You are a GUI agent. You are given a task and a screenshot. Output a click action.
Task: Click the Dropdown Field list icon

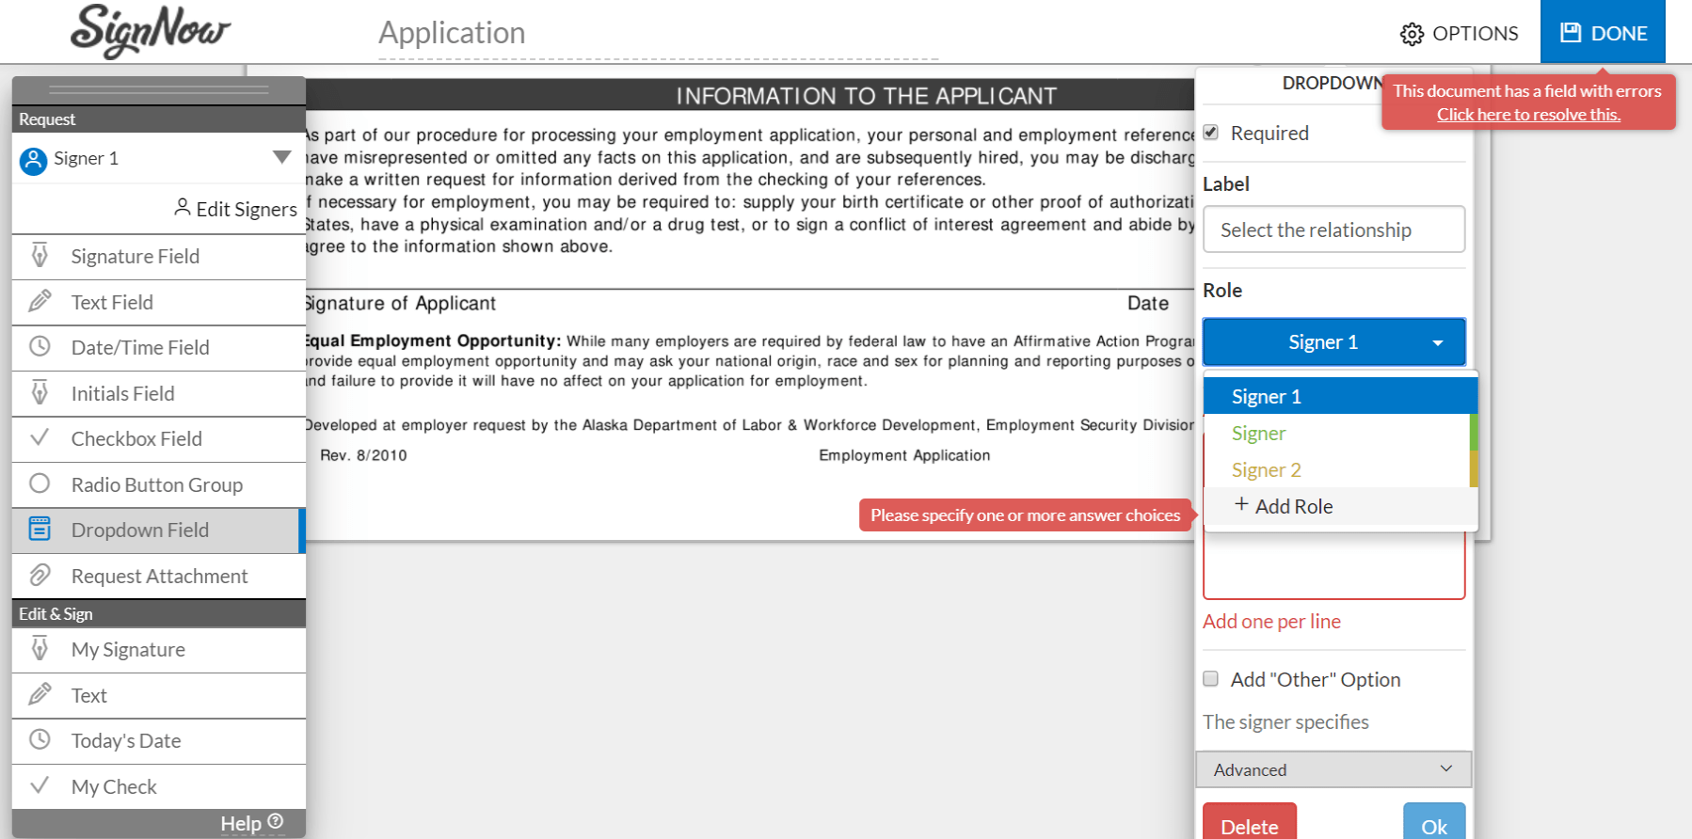click(x=40, y=529)
